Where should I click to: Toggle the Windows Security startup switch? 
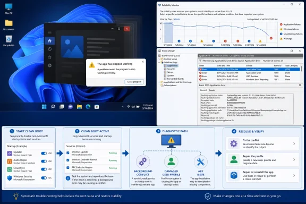click(44, 178)
